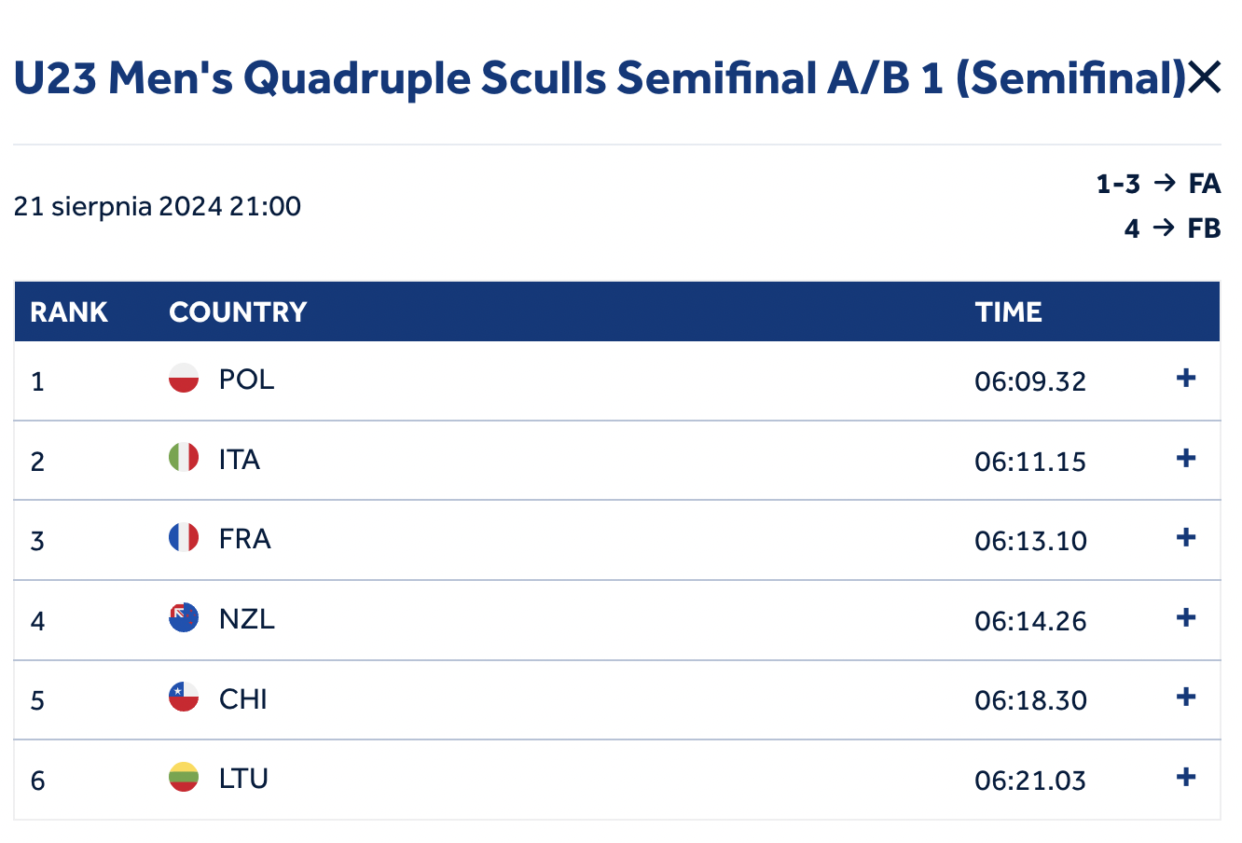The height and width of the screenshot is (843, 1242).
Task: Click the TIME column header
Action: [1008, 311]
